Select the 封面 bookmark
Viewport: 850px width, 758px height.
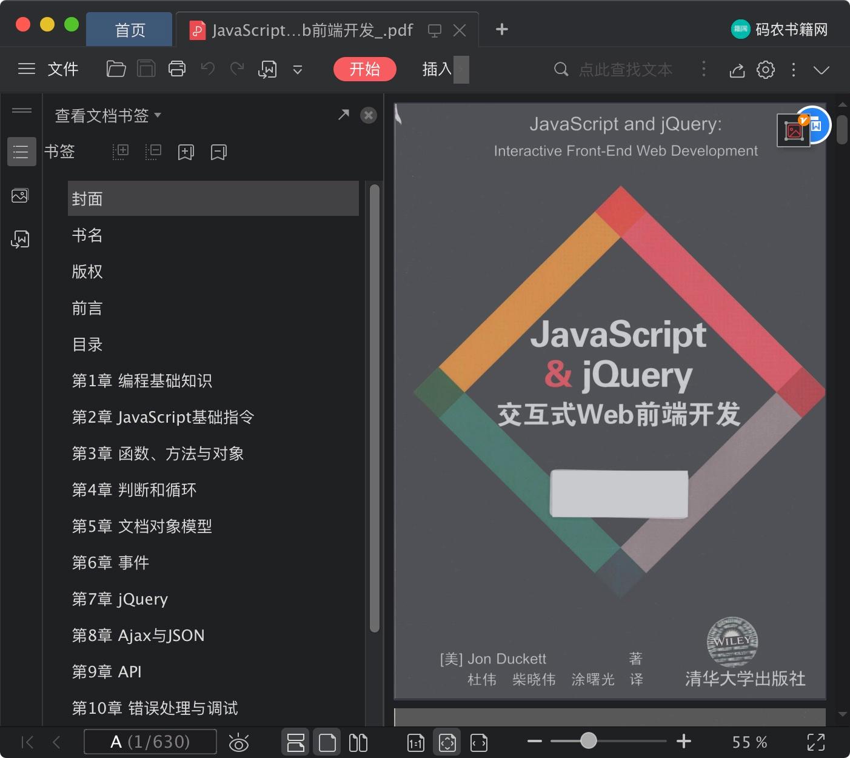point(213,198)
